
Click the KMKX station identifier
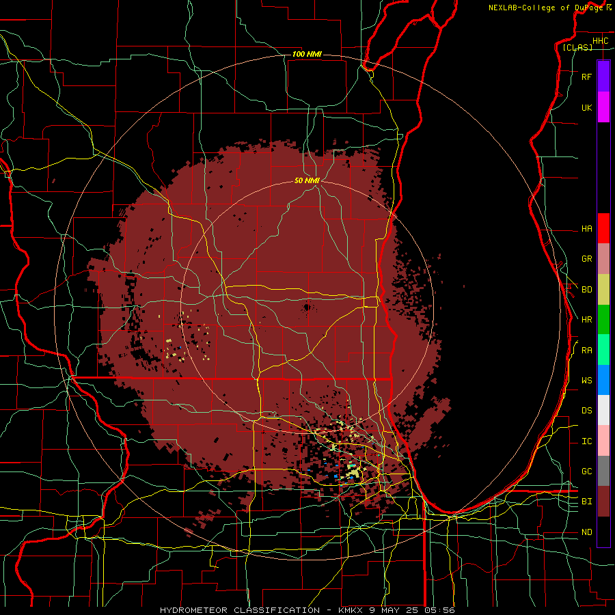click(352, 610)
